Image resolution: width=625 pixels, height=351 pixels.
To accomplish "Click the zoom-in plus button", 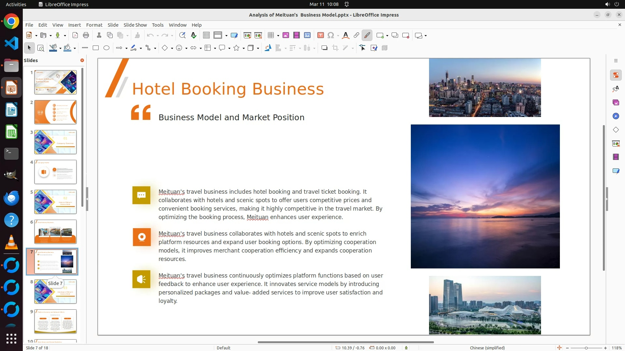I will (605, 348).
